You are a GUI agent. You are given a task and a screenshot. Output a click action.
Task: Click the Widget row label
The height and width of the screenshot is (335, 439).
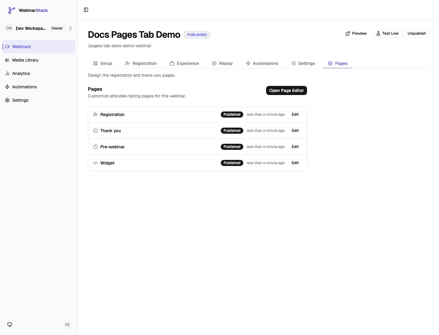pyautogui.click(x=107, y=163)
